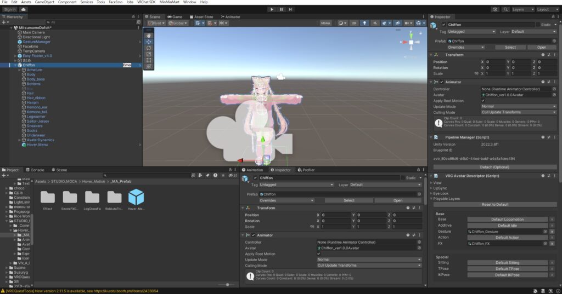Disable the Animator component checkbox in right Inspector

pyautogui.click(x=442, y=82)
